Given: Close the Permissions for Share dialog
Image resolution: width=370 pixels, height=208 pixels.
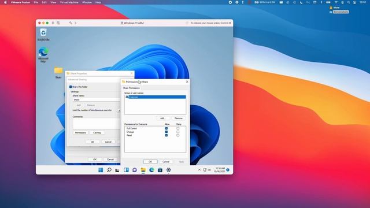Looking at the screenshot, I should pos(187,81).
